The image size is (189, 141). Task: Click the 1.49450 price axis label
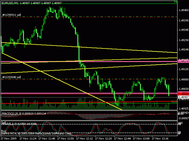pyautogui.click(x=184, y=10)
